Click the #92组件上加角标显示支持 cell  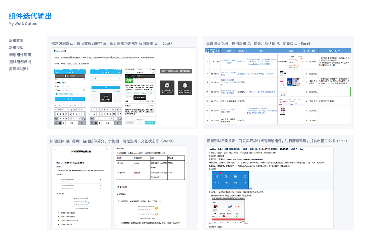tap(229, 61)
